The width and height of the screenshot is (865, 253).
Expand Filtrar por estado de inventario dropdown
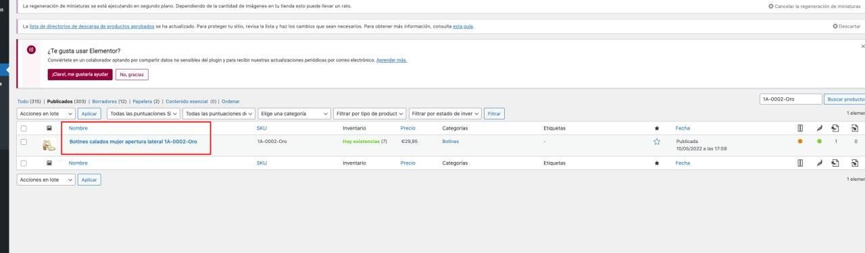(x=446, y=114)
